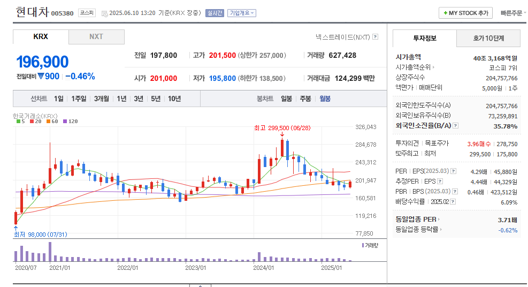Image resolution: width=528 pixels, height=287 pixels.
Task: Click the 외국인보유주식수 value 73,259,891
Action: (503, 116)
